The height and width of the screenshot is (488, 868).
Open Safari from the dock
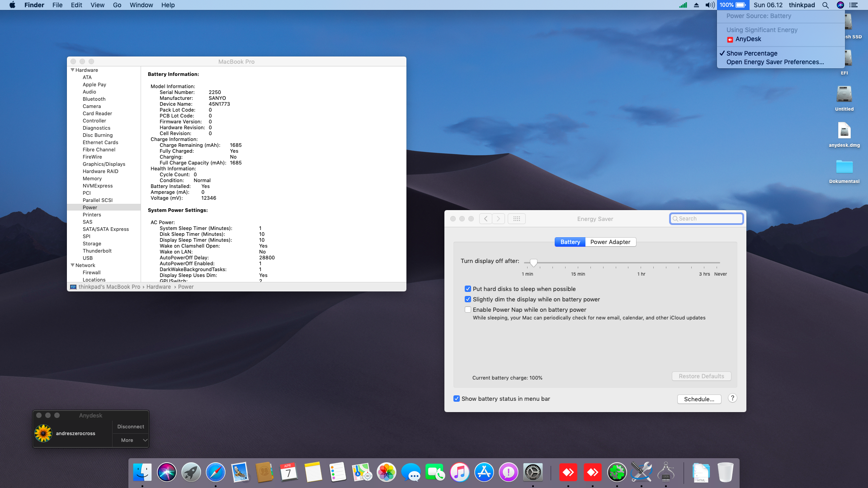[x=215, y=473]
